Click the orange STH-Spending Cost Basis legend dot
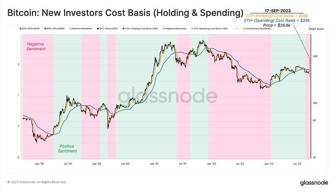This screenshot has height=193, width=335. pyautogui.click(x=192, y=28)
